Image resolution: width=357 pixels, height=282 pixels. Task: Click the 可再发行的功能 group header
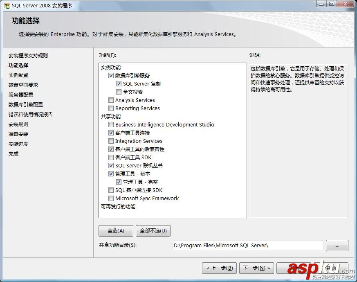(x=118, y=207)
